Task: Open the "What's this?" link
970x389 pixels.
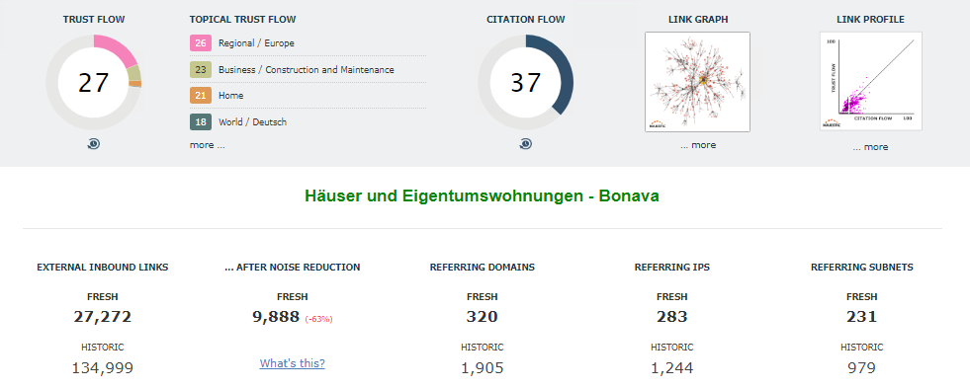Action: click(x=292, y=363)
